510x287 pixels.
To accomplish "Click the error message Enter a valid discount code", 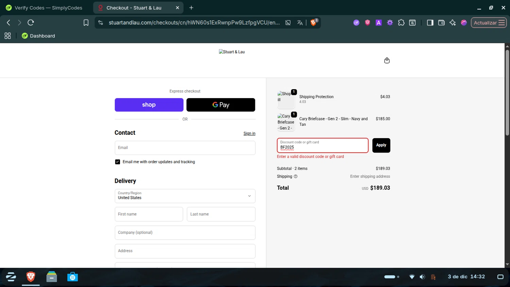I will tap(310, 157).
